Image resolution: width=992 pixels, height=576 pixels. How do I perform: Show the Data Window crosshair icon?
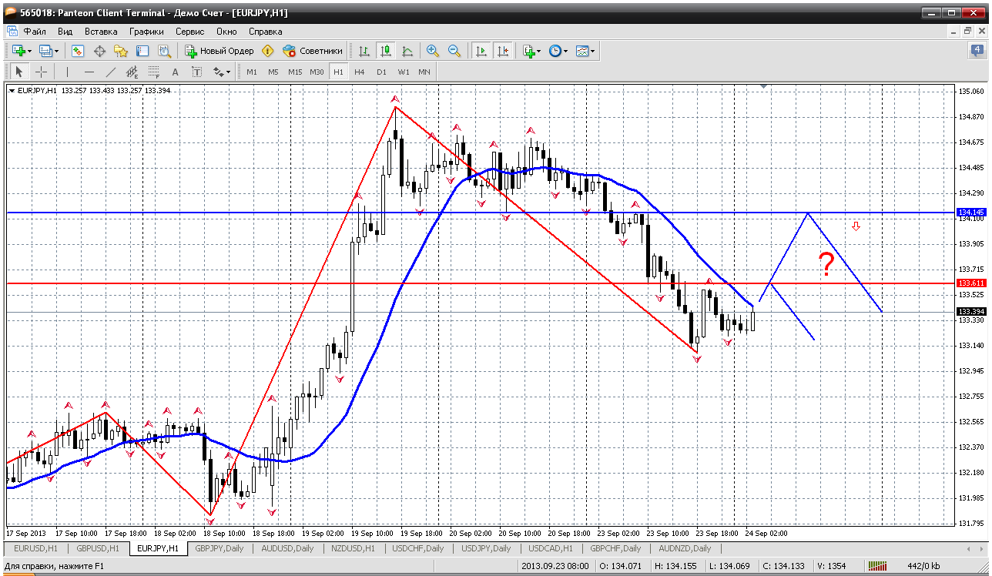tap(99, 51)
